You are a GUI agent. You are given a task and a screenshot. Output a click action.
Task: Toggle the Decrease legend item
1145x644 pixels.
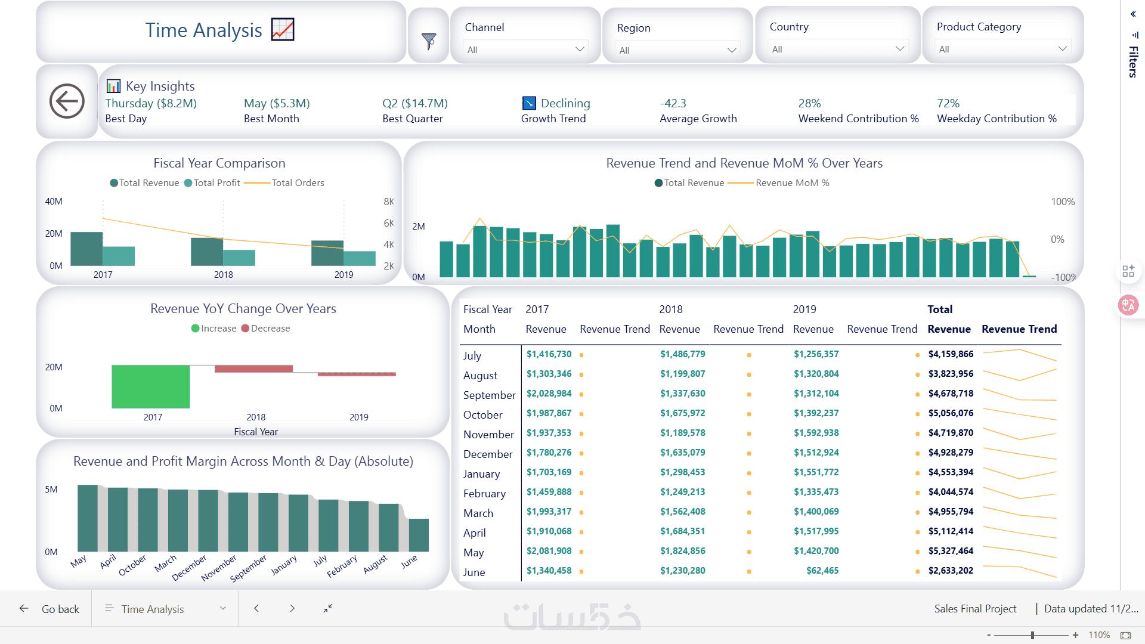(x=266, y=329)
